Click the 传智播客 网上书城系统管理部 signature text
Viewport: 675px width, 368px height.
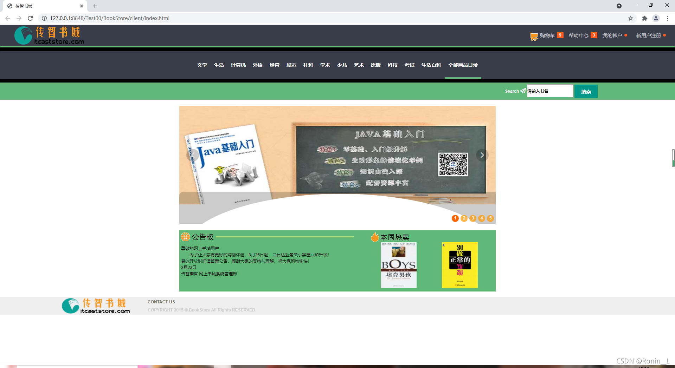pyautogui.click(x=209, y=274)
